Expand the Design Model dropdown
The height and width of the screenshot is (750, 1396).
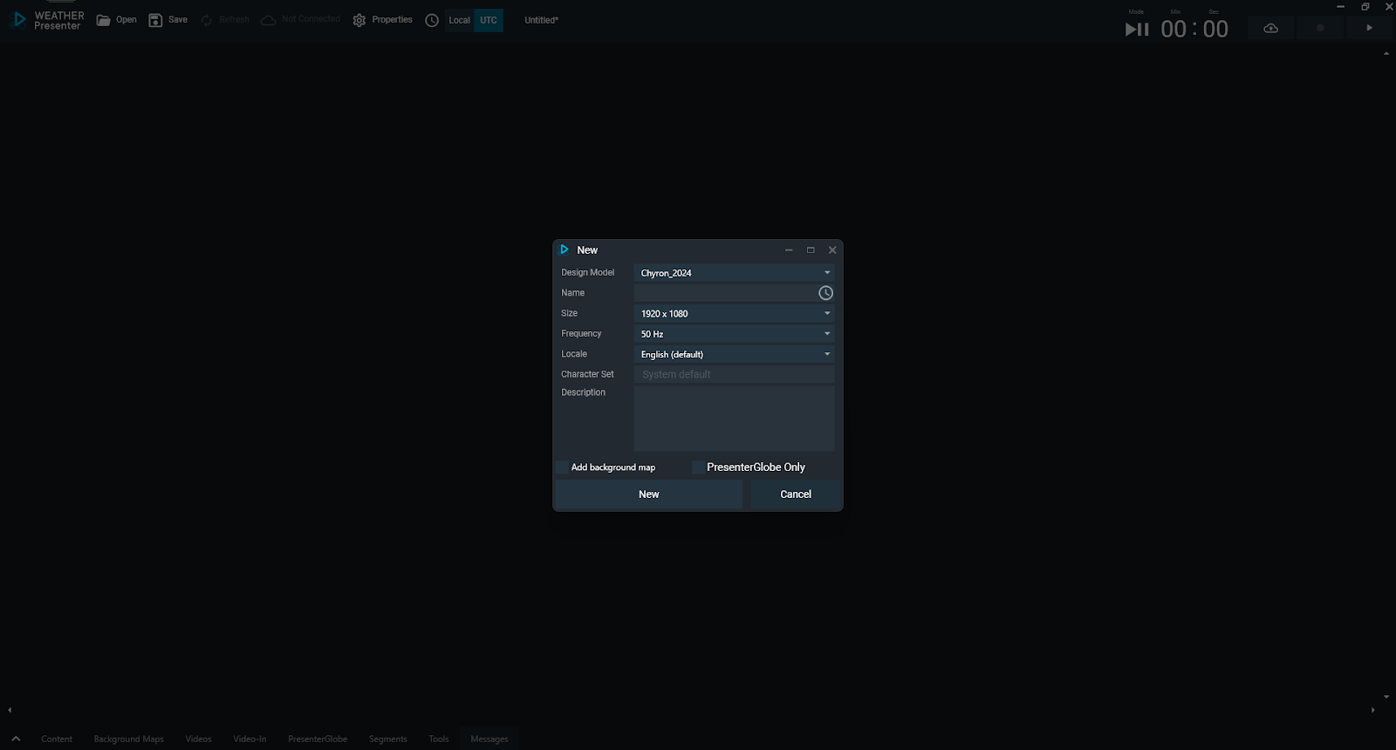[x=826, y=273]
